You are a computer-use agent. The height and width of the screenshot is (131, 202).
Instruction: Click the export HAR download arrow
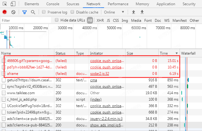(142, 12)
